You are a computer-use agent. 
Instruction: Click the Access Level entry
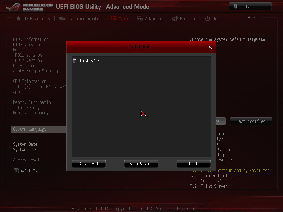click(x=26, y=160)
